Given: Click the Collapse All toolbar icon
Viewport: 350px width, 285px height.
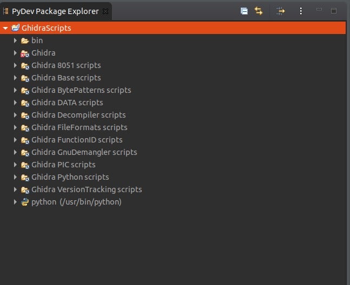Looking at the screenshot, I should (x=244, y=11).
